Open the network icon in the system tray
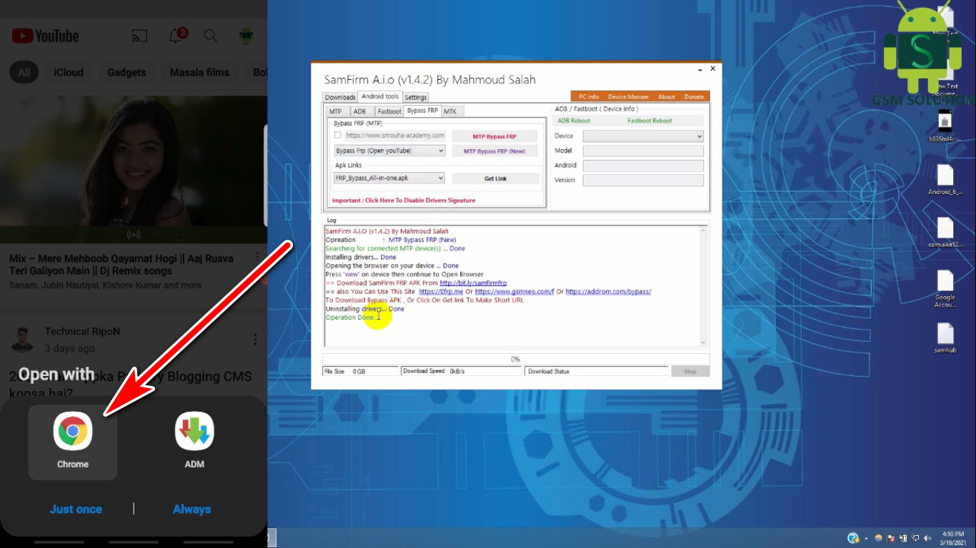This screenshot has height=548, width=976. [x=916, y=538]
